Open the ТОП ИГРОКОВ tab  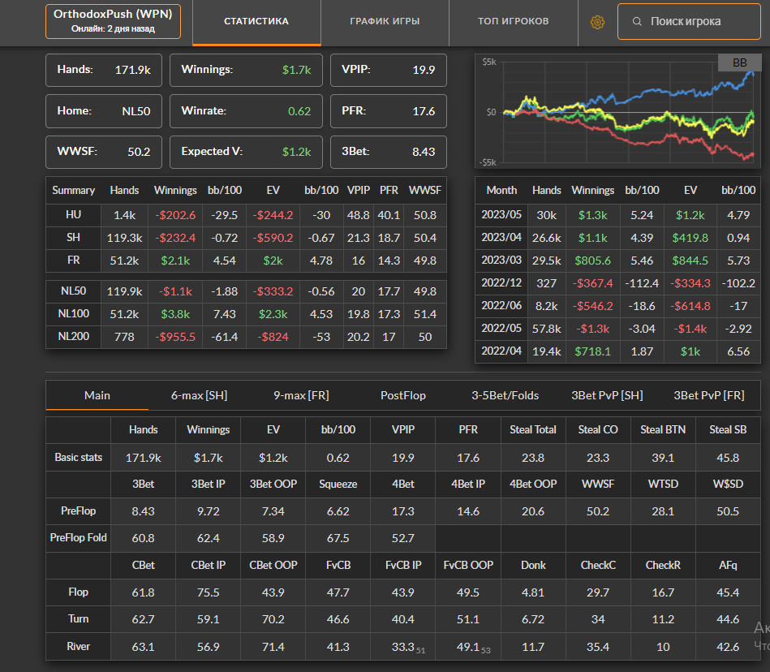tap(513, 22)
